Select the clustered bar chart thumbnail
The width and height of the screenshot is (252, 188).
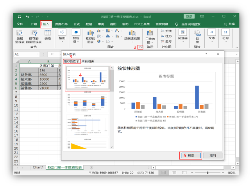(88, 125)
